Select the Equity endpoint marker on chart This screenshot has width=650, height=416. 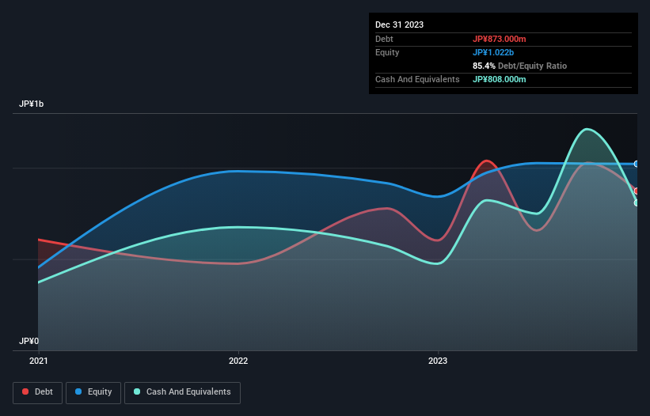637,165
